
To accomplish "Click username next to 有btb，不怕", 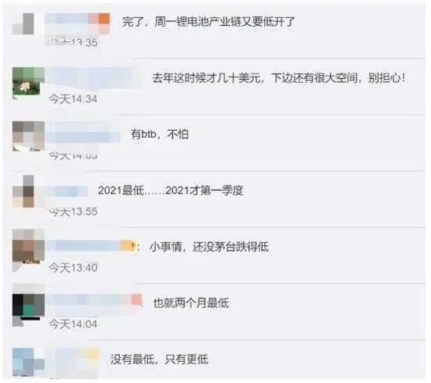I will [x=84, y=133].
